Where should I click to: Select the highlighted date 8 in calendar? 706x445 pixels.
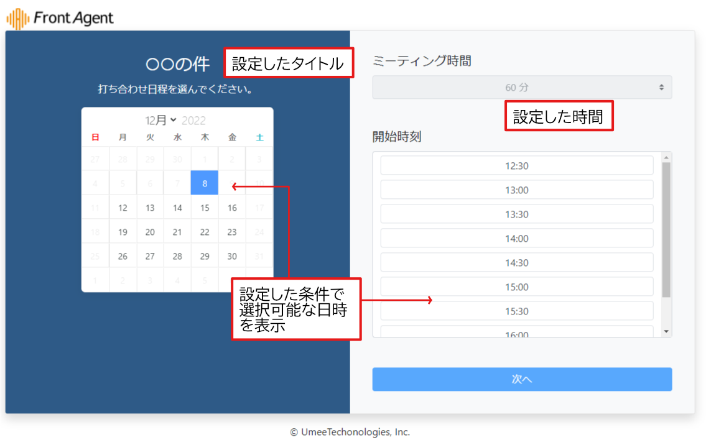click(205, 183)
